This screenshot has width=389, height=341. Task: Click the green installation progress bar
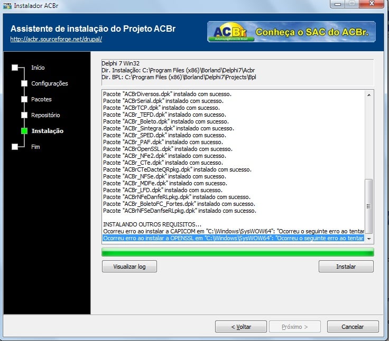238,252
